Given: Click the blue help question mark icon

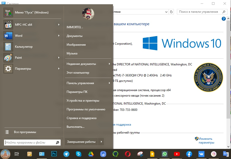Looking at the screenshot, I should point(224,19).
